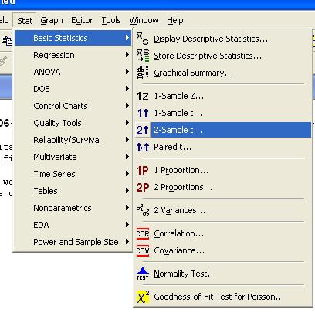Choose Graphical Summary...
This screenshot has width=315, height=316.
[x=223, y=73]
